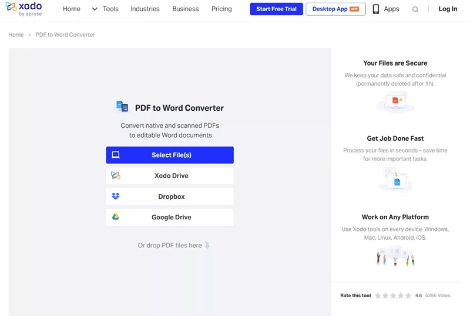
Task: Click the secure files illustration
Action: point(395,102)
